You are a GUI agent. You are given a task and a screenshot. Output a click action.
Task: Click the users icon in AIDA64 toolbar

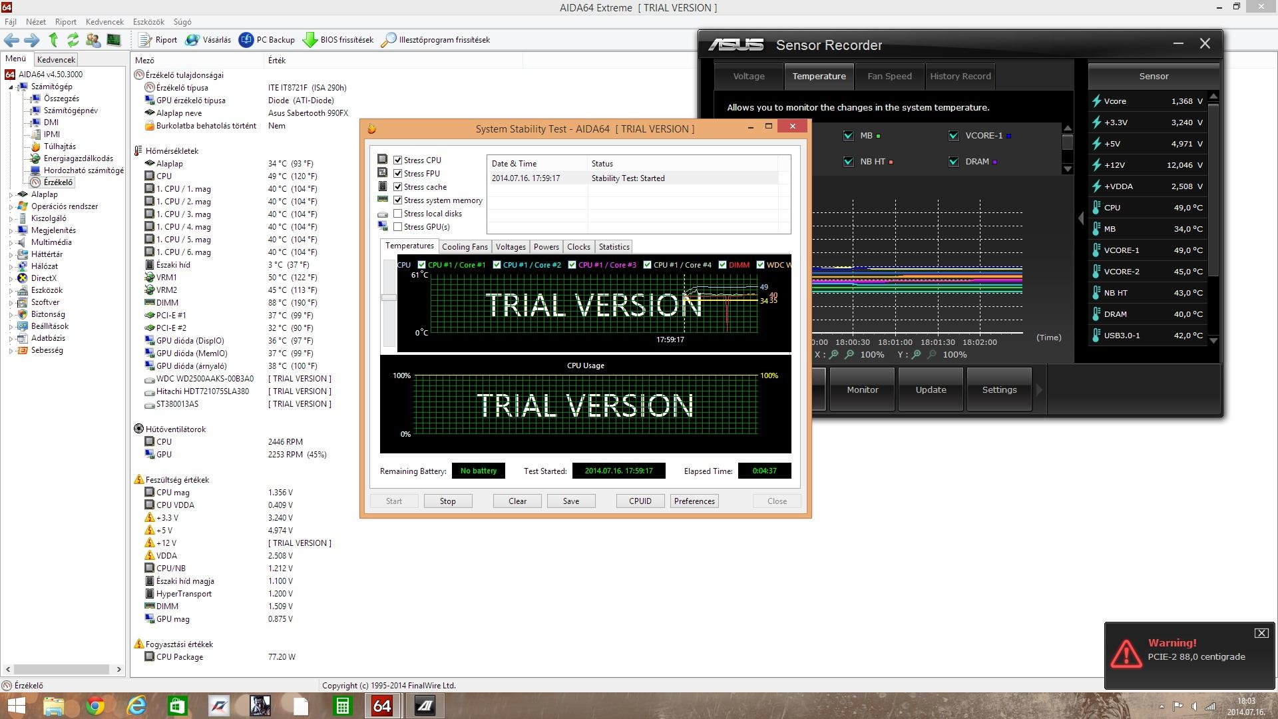point(93,40)
